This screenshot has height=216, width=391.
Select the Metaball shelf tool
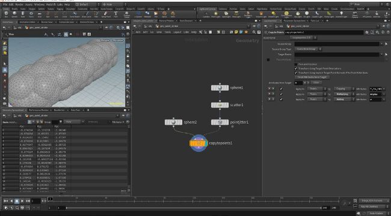[x=147, y=14]
